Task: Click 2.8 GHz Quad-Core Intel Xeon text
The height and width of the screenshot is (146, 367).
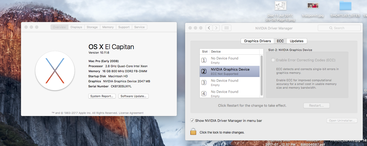Action: pyautogui.click(x=126, y=66)
